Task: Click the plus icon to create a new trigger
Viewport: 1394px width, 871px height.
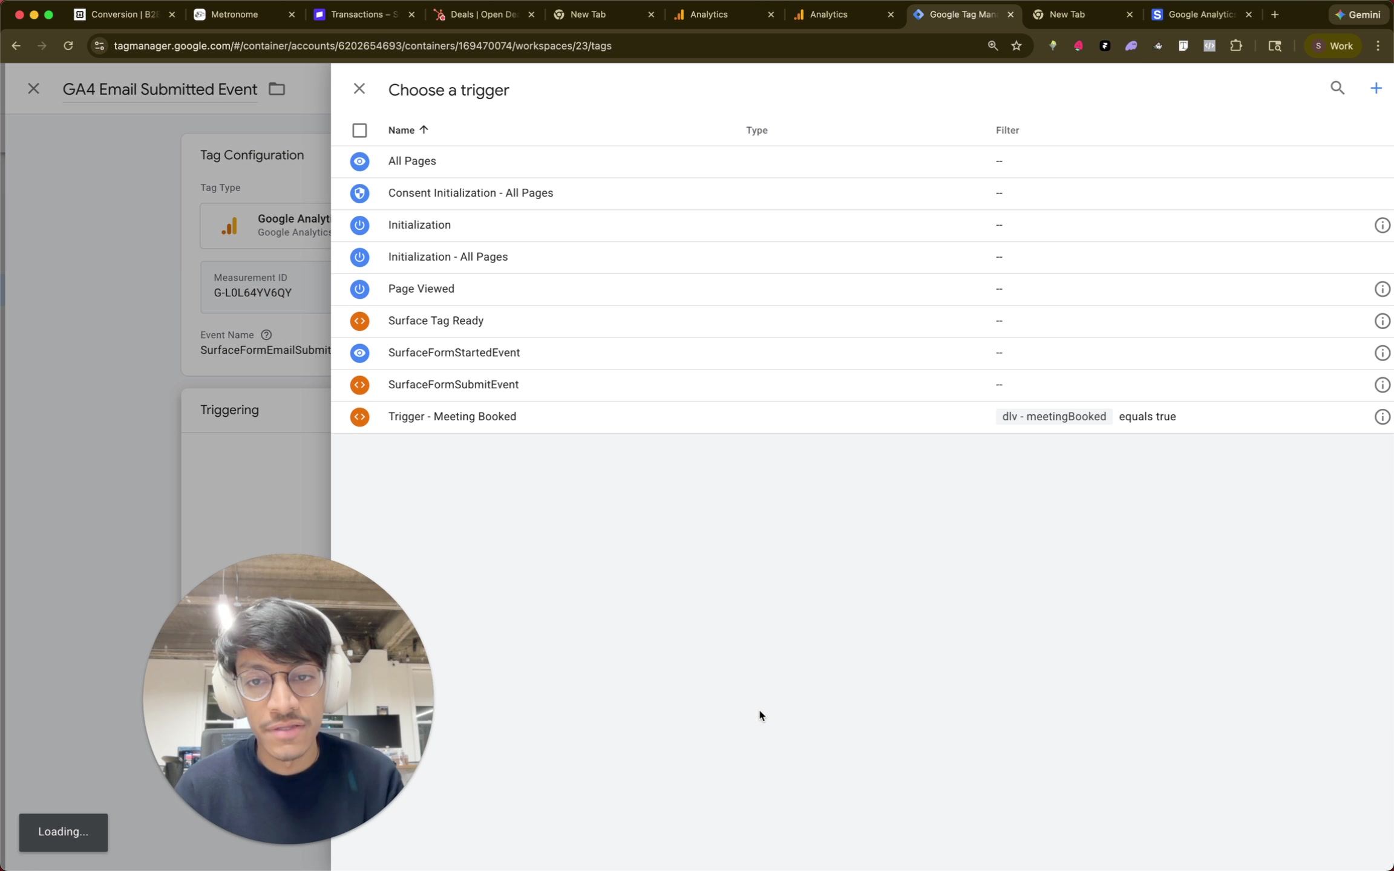Action: click(1377, 88)
